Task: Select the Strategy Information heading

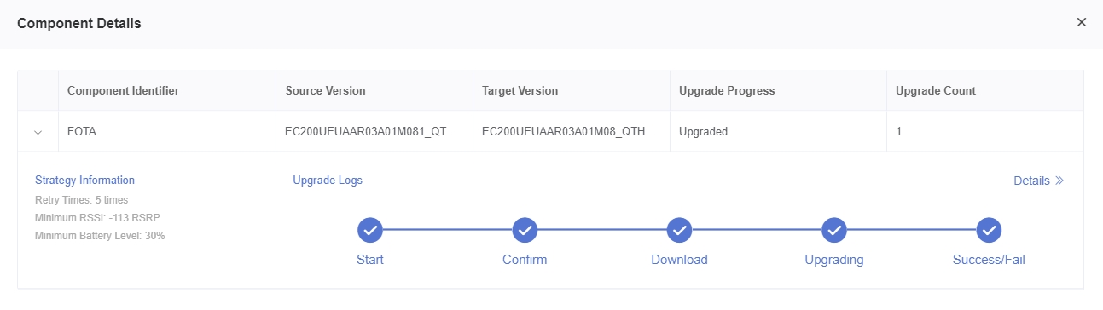Action: (84, 181)
